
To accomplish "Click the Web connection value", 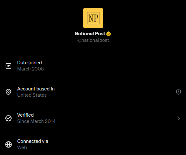I will point(22,148).
